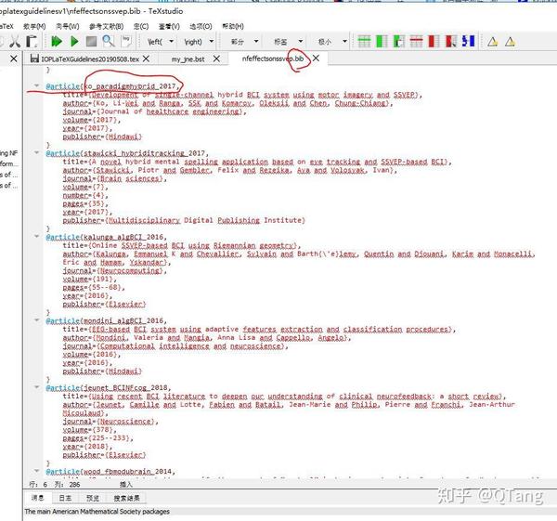
Task: Open the 查看(V) menu
Action: [x=169, y=26]
